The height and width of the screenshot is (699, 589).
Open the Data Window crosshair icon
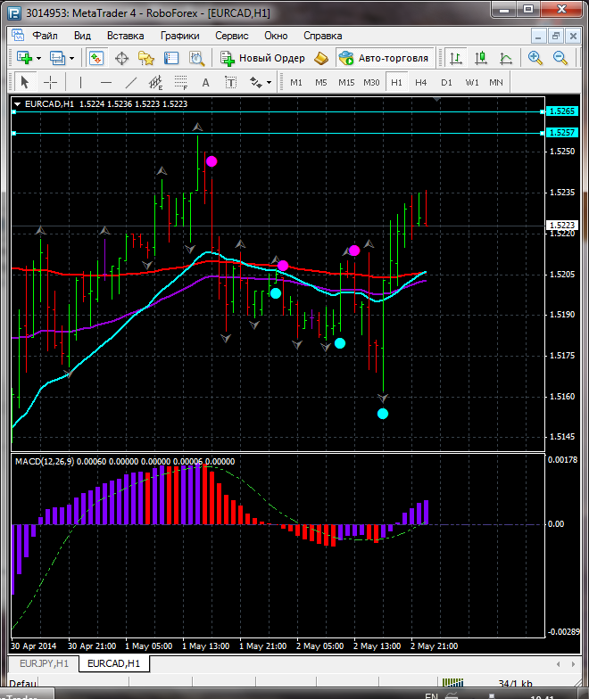pyautogui.click(x=121, y=58)
